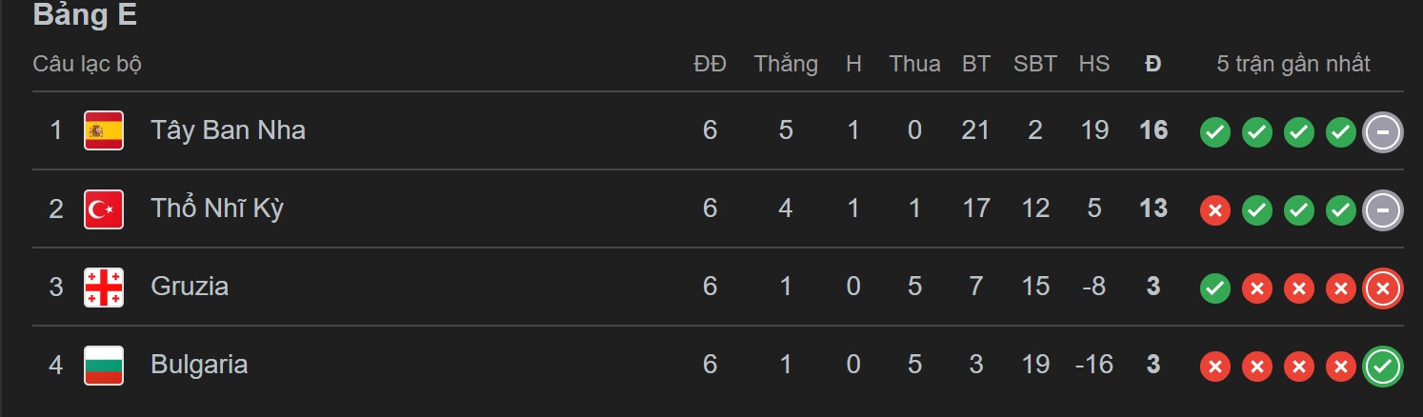Click Thổ Nhĩ Kỳ's red loss icon
Image resolution: width=1423 pixels, height=417 pixels.
(1214, 209)
